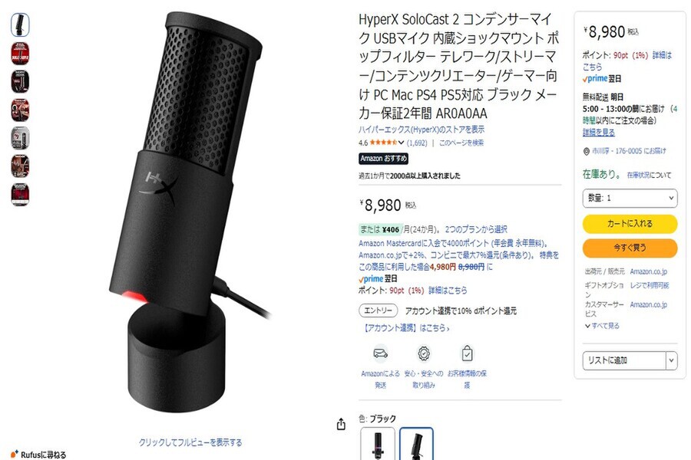Click the 今すぐ買う button
This screenshot has width=691, height=460.
pos(630,248)
